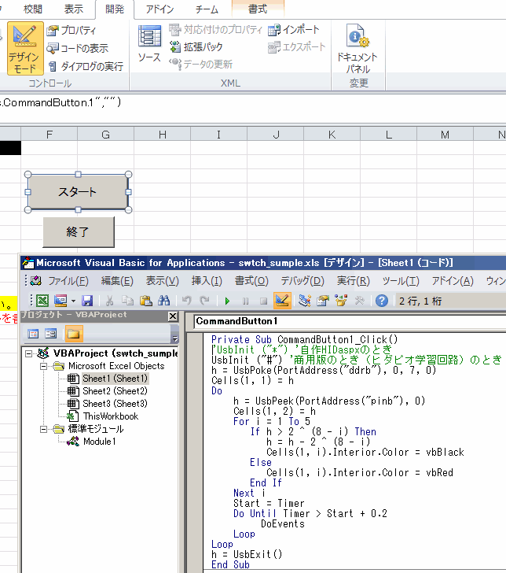Collapse the Microsoft Excel Objects folder
Viewport: 506px width, 573px height.
point(44,366)
